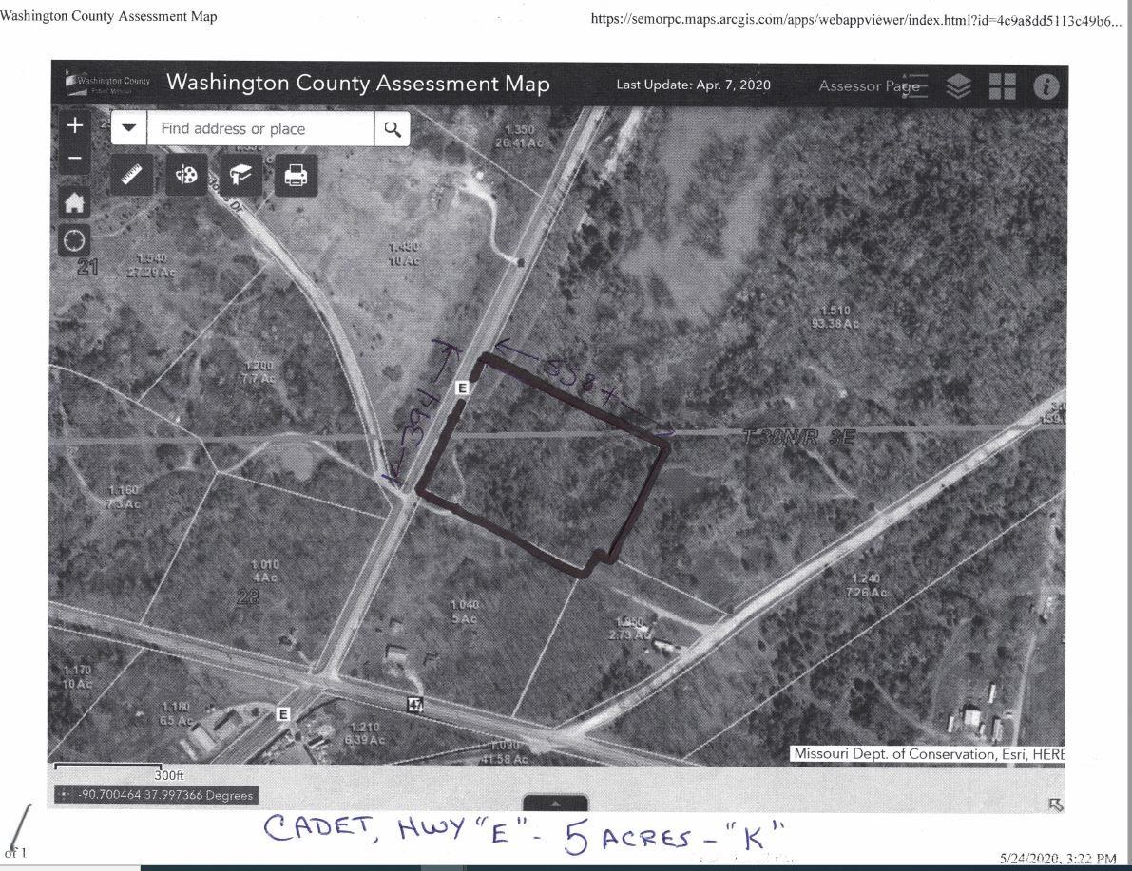Show the About info panel
This screenshot has width=1132, height=871.
pos(1046,85)
